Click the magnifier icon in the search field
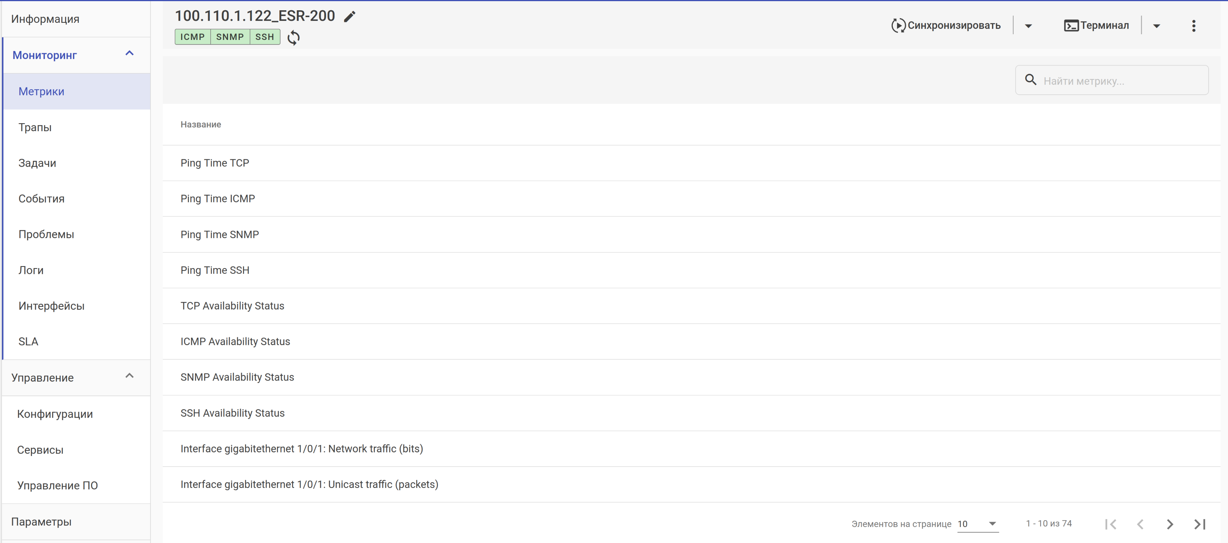Image resolution: width=1228 pixels, height=543 pixels. click(x=1030, y=80)
